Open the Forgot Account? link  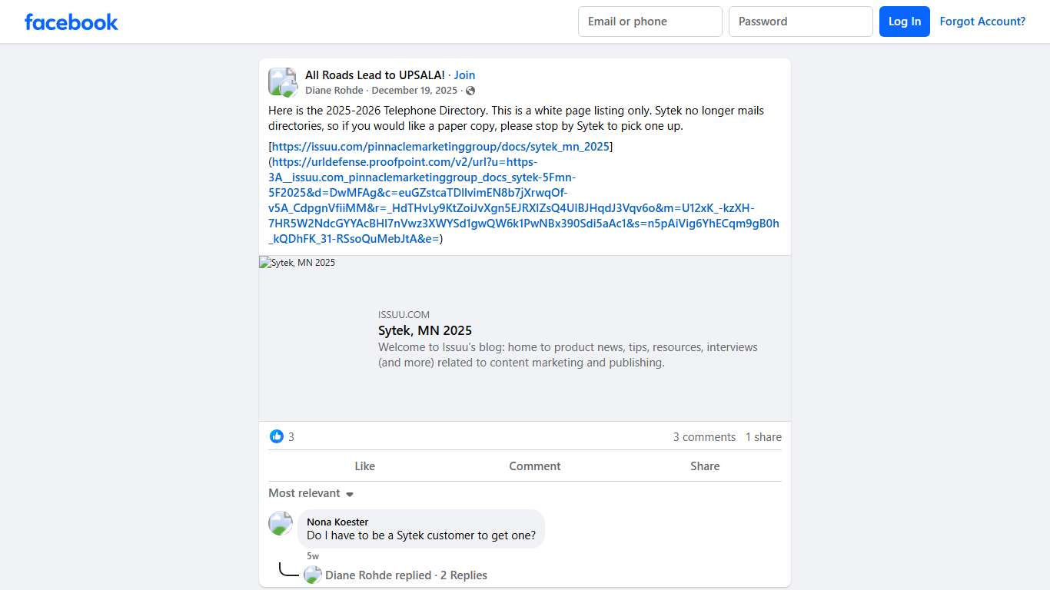982,22
